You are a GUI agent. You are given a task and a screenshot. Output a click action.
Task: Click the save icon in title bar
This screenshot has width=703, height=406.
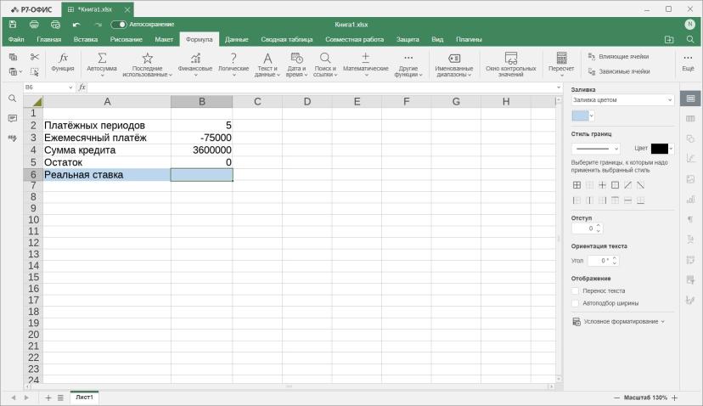(x=13, y=25)
